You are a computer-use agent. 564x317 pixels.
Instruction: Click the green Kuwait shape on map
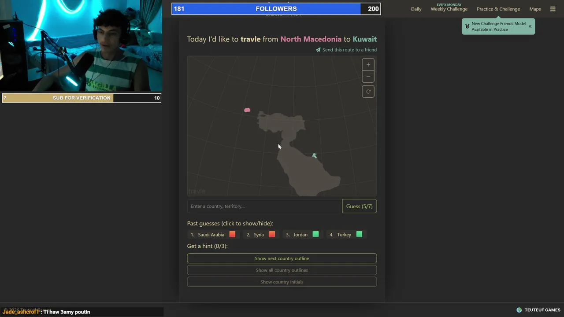pyautogui.click(x=314, y=155)
